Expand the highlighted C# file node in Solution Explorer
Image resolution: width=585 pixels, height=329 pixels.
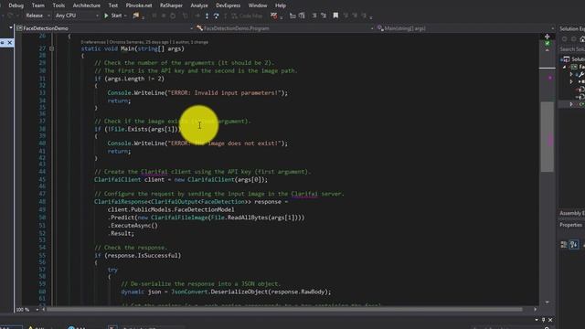pos(571,104)
